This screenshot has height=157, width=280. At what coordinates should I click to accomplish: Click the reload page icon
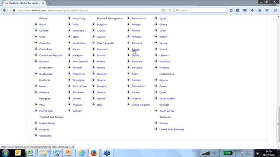tap(170, 10)
